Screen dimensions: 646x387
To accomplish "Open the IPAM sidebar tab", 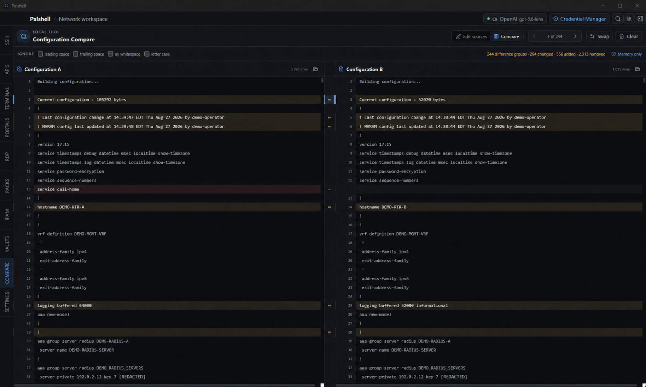I will point(7,215).
